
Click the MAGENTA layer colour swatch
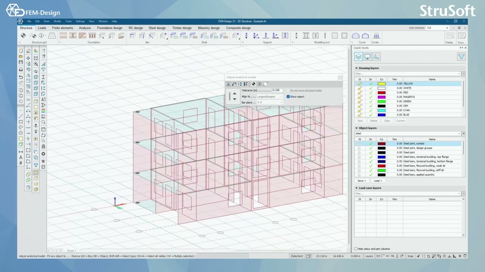382,97
